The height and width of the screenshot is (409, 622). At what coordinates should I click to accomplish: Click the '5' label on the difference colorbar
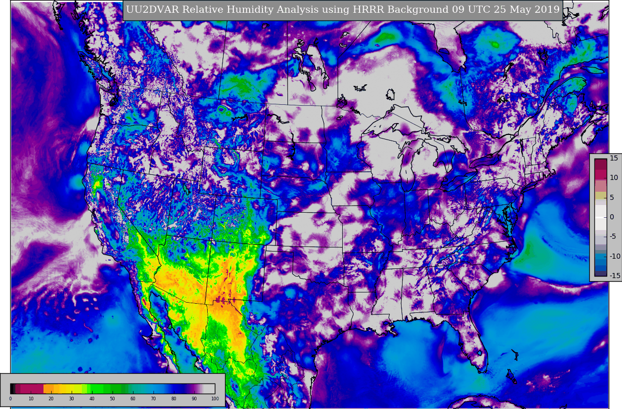[612, 197]
